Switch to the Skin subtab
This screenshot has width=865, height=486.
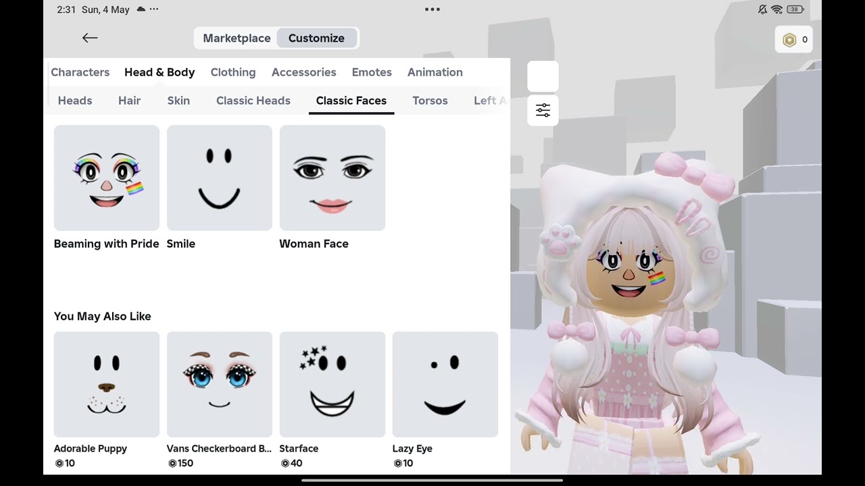[178, 101]
